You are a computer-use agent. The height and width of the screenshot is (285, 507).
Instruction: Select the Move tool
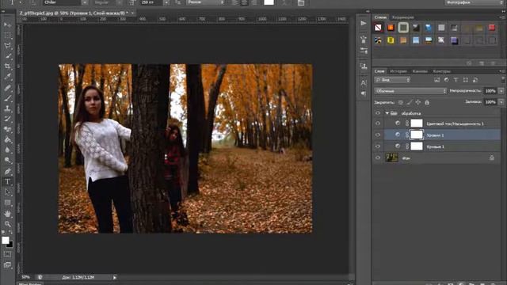pos(7,25)
